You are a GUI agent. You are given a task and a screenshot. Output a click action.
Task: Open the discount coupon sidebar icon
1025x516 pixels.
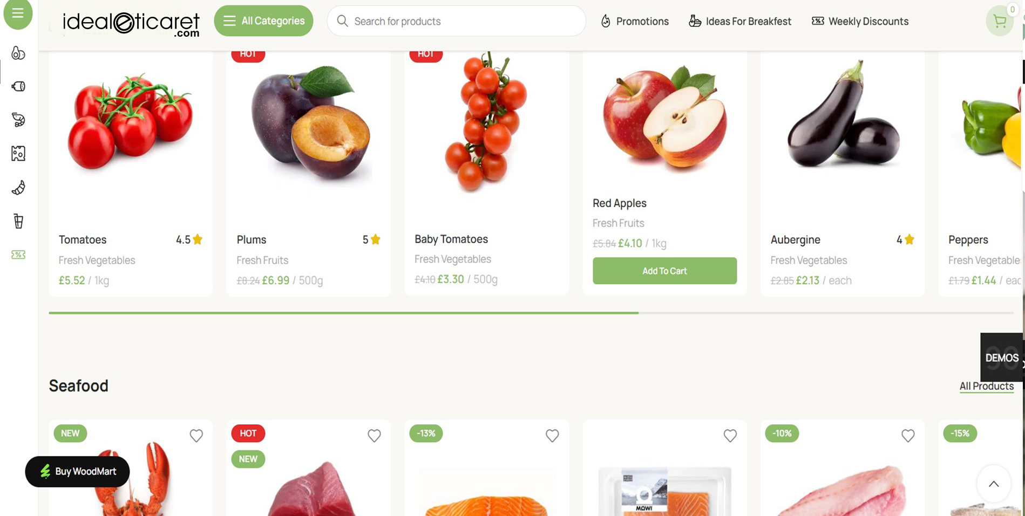(18, 254)
